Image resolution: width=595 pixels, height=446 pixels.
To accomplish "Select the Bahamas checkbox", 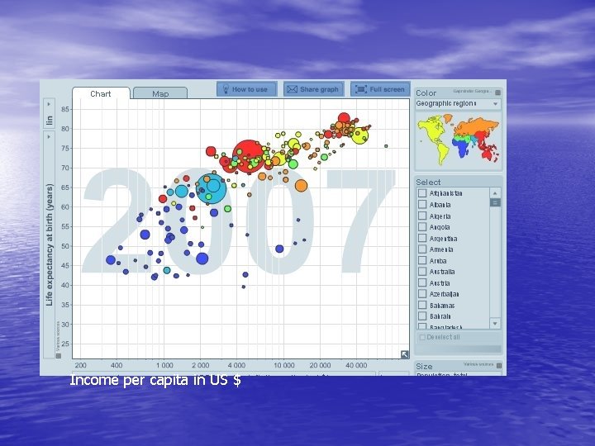I will (x=422, y=305).
